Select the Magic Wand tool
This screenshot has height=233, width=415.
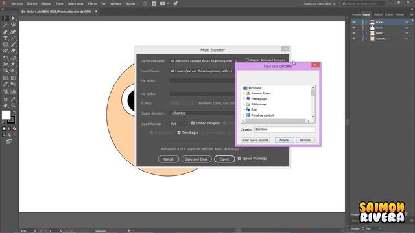[x=5, y=25]
